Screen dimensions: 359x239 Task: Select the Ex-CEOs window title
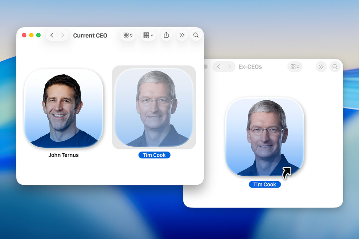click(250, 66)
